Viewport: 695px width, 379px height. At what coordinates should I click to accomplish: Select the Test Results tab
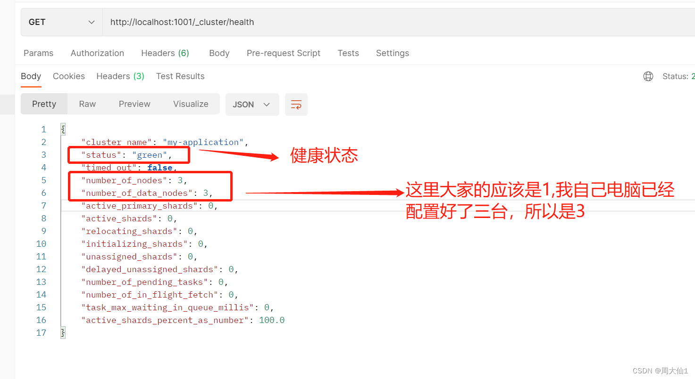180,76
